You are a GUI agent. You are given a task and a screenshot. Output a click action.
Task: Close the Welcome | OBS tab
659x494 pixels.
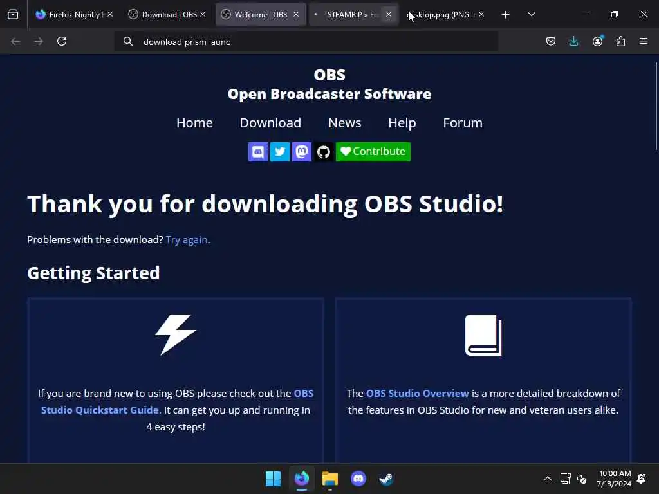296,14
